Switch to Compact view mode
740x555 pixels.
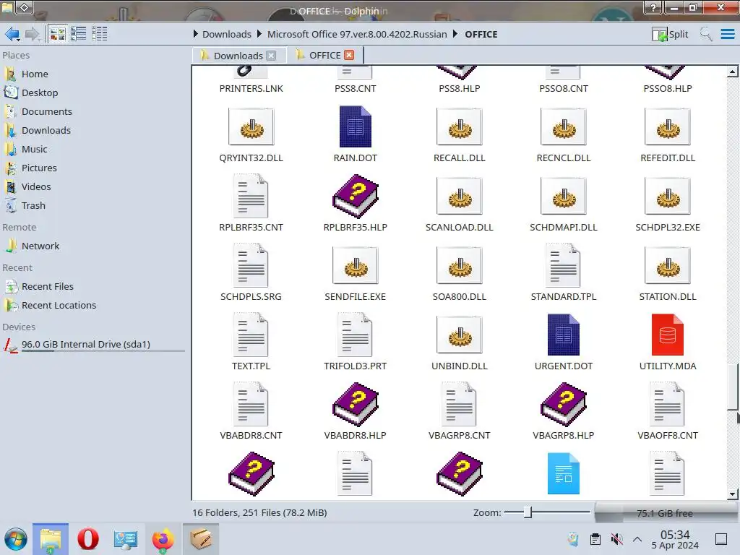78,34
